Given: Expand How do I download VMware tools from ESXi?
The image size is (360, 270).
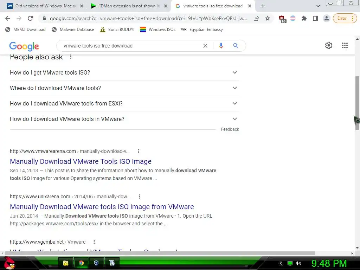Looking at the screenshot, I should pos(124,104).
